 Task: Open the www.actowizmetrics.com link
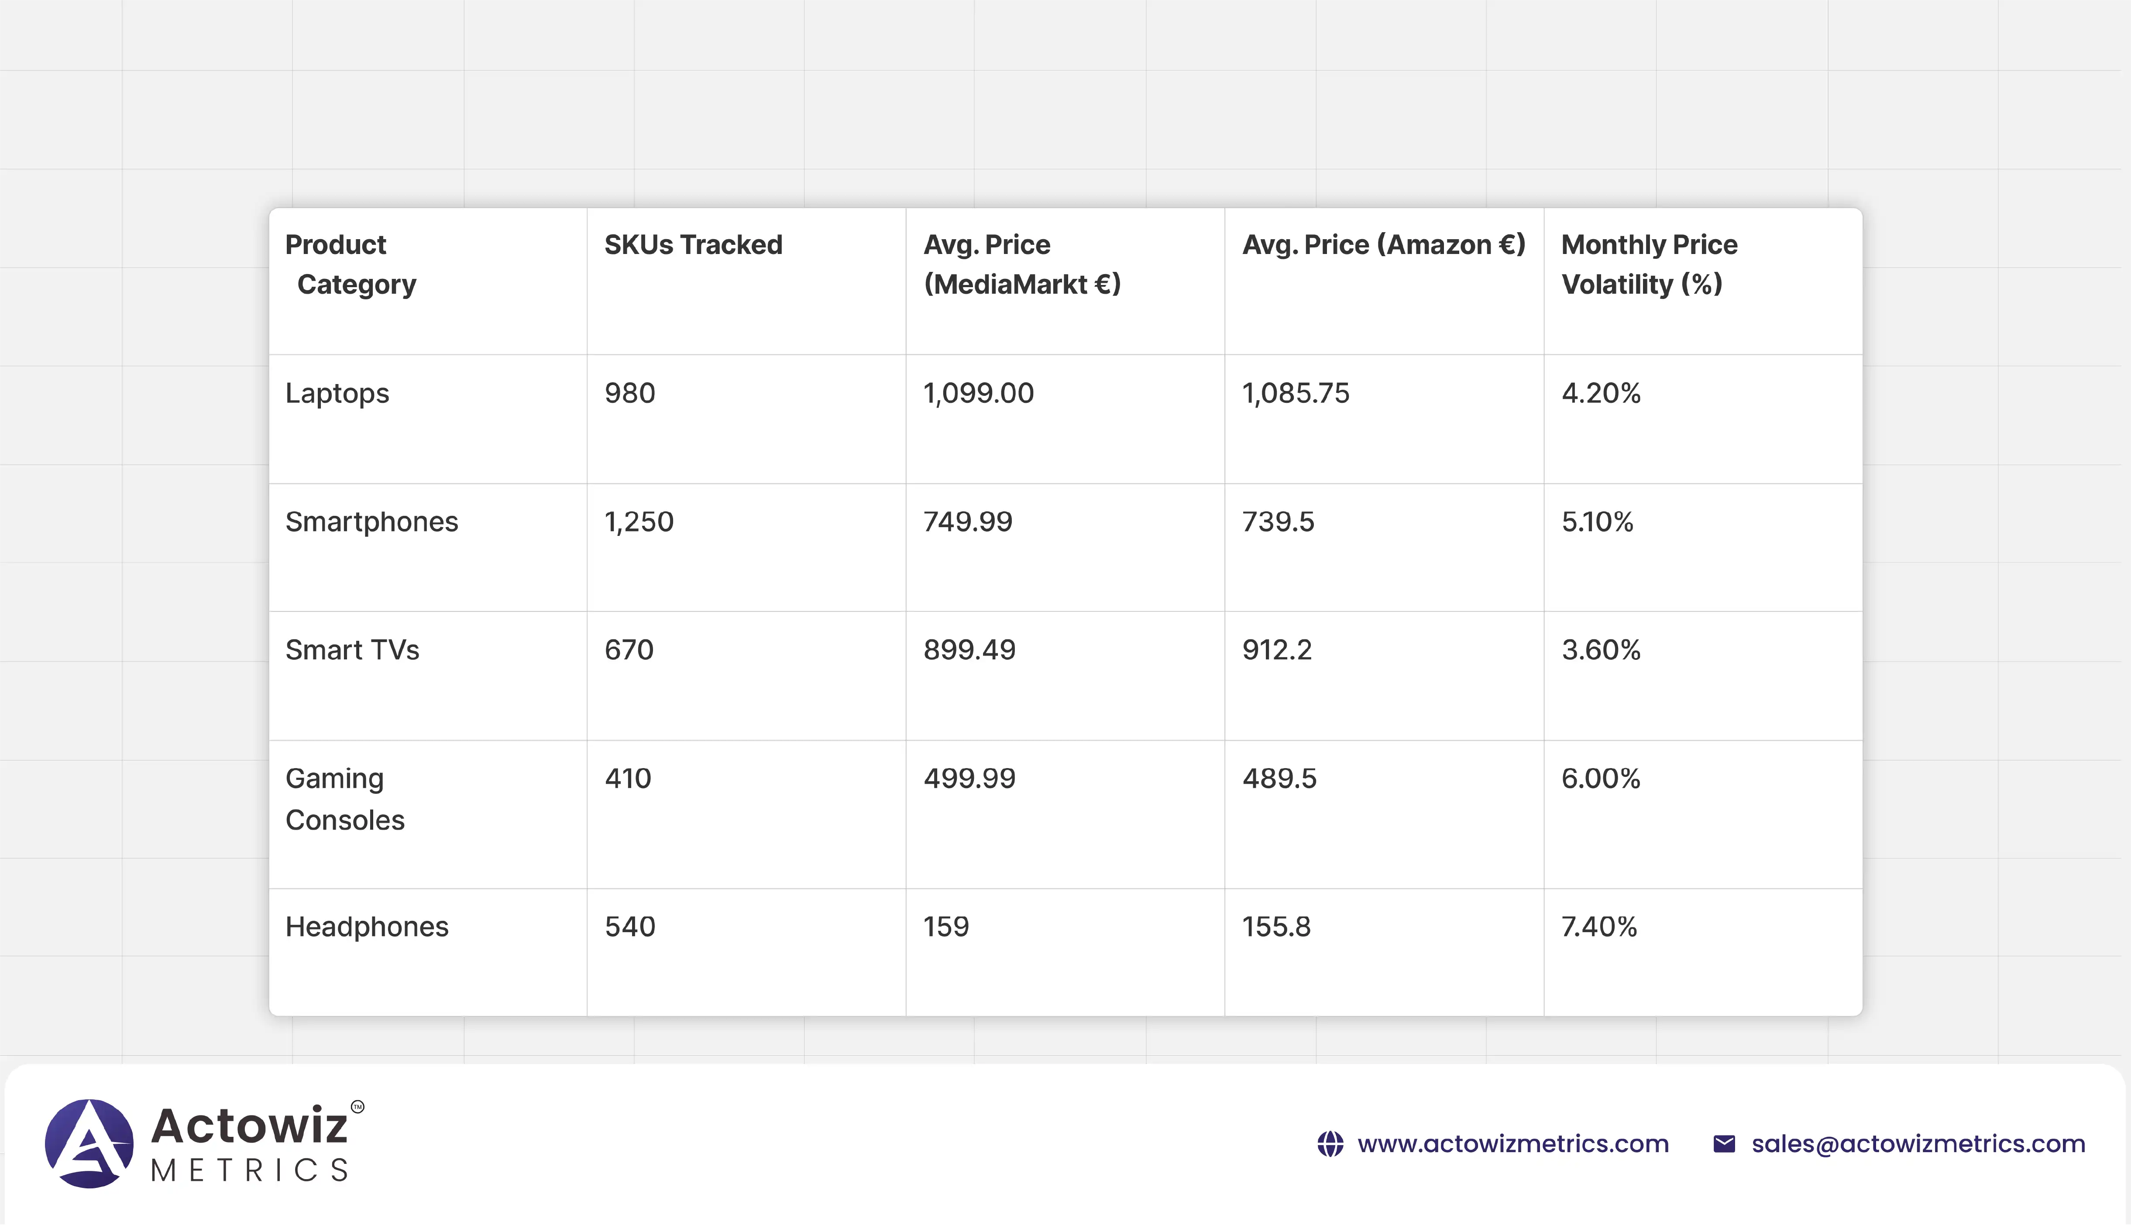1512,1144
